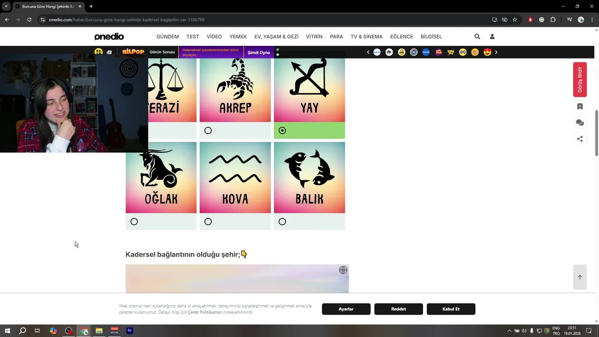Image resolution: width=599 pixels, height=337 pixels.
Task: Show hidden system tray icons chevron
Action: tap(510, 331)
